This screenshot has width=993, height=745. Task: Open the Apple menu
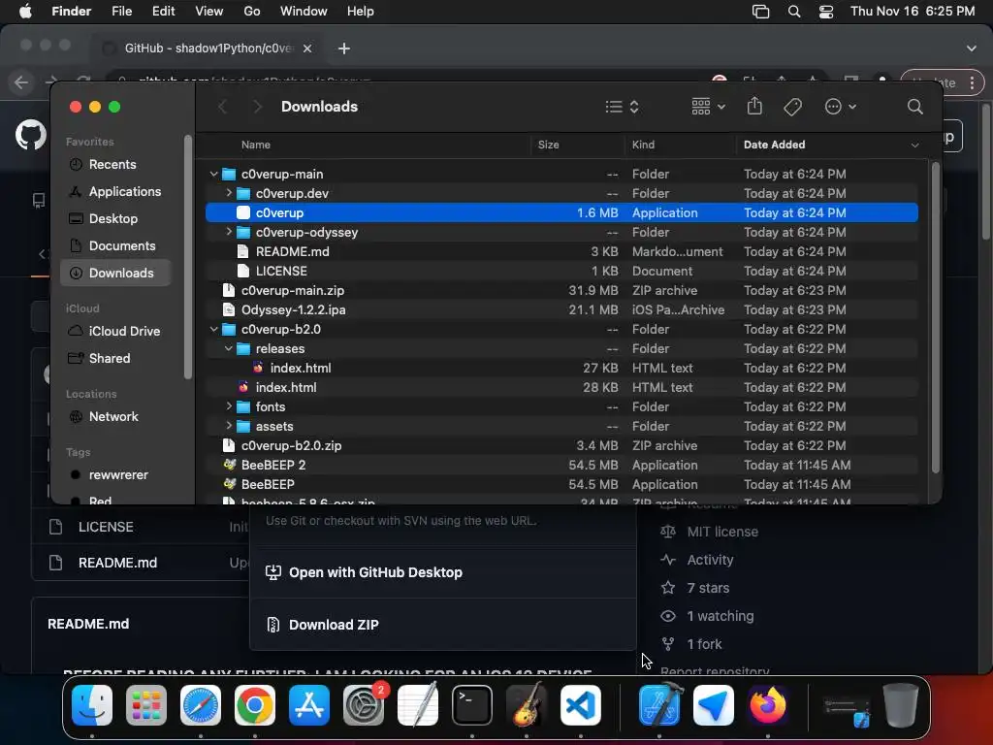25,12
